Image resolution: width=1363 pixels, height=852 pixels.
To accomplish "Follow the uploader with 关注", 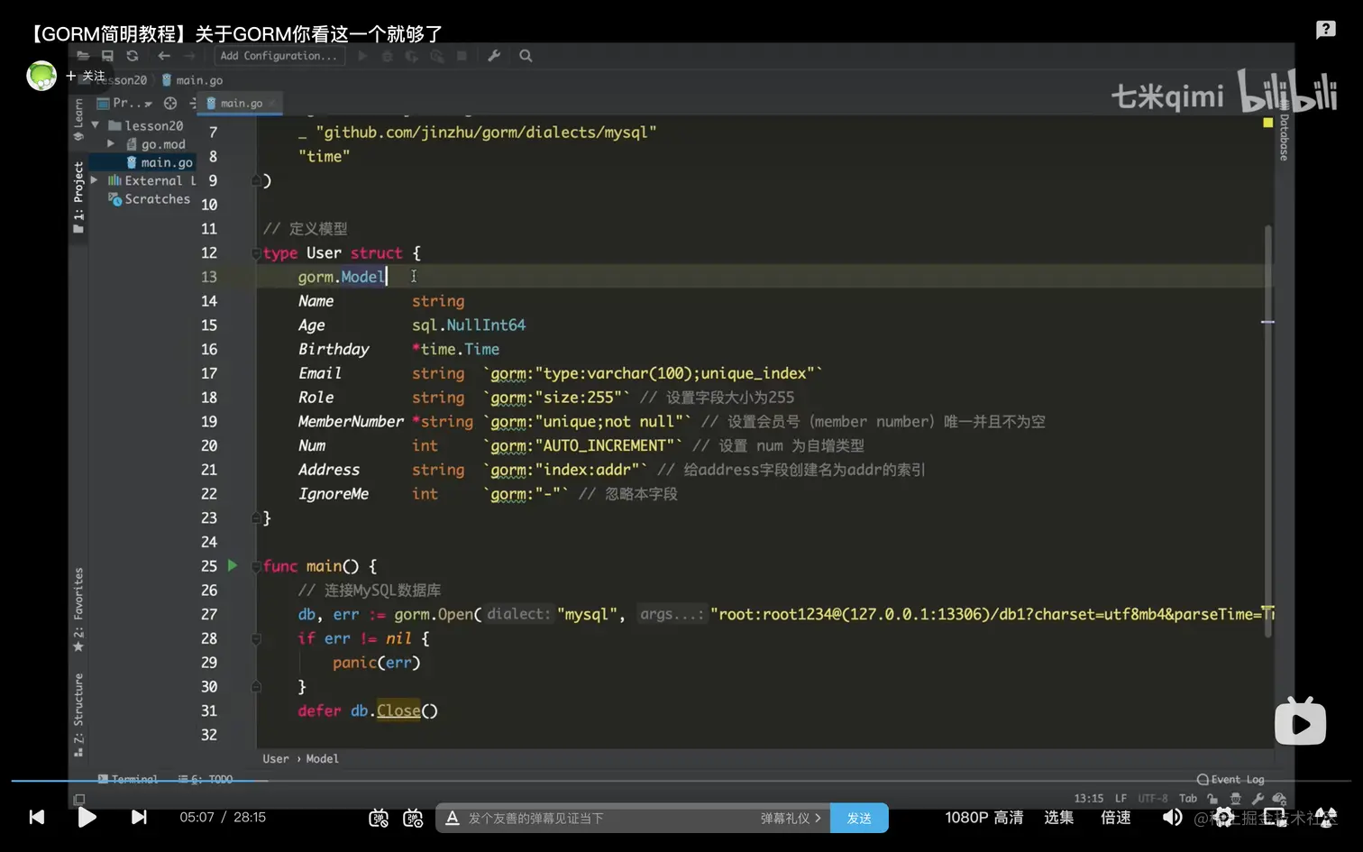I will pos(86,76).
